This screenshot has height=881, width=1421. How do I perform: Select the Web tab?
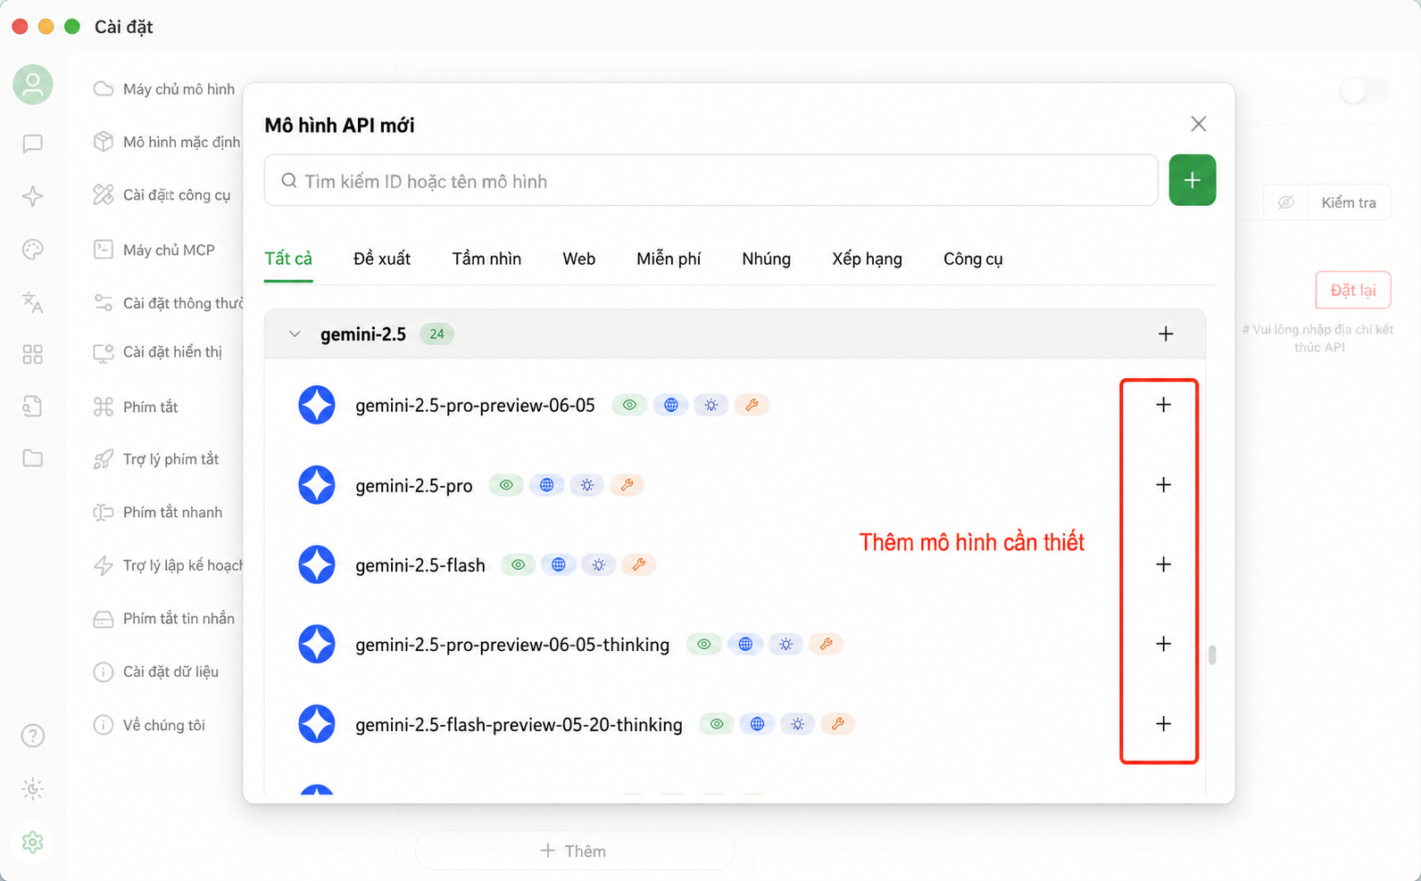(579, 259)
